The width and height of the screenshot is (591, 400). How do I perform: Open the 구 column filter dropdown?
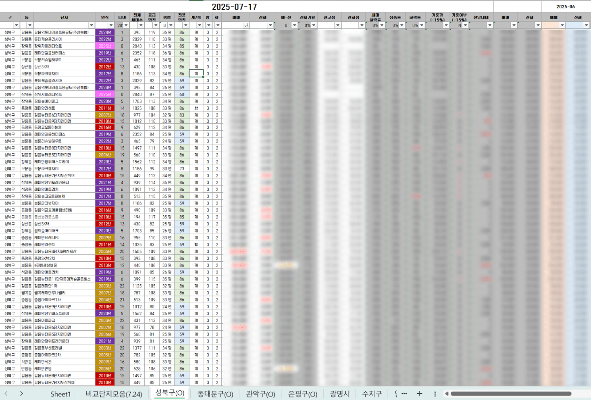click(x=17, y=25)
